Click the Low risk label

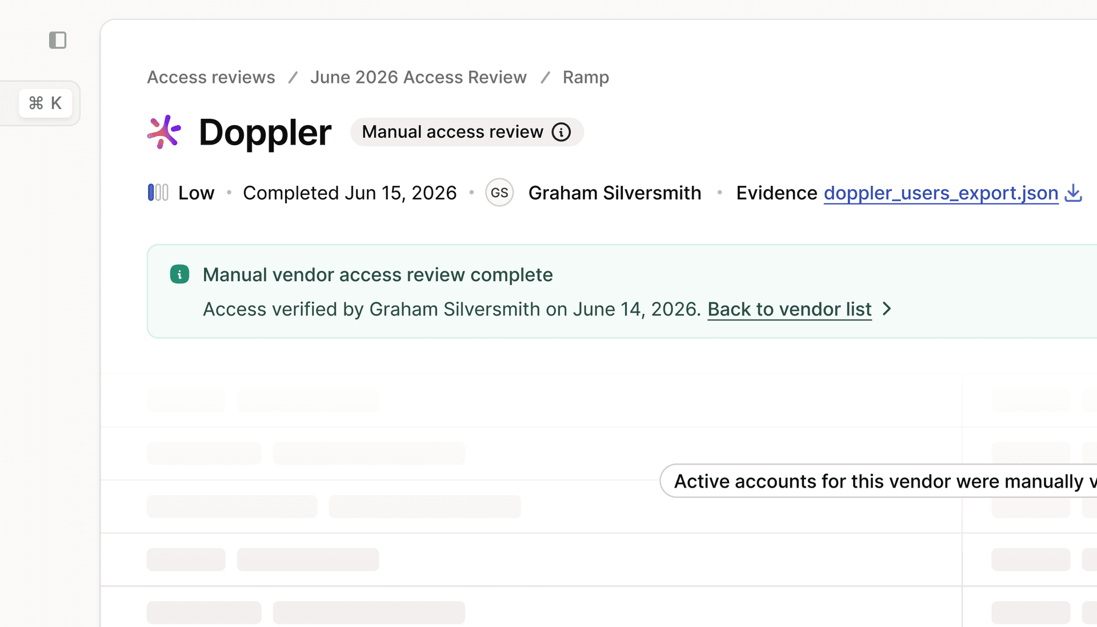196,193
